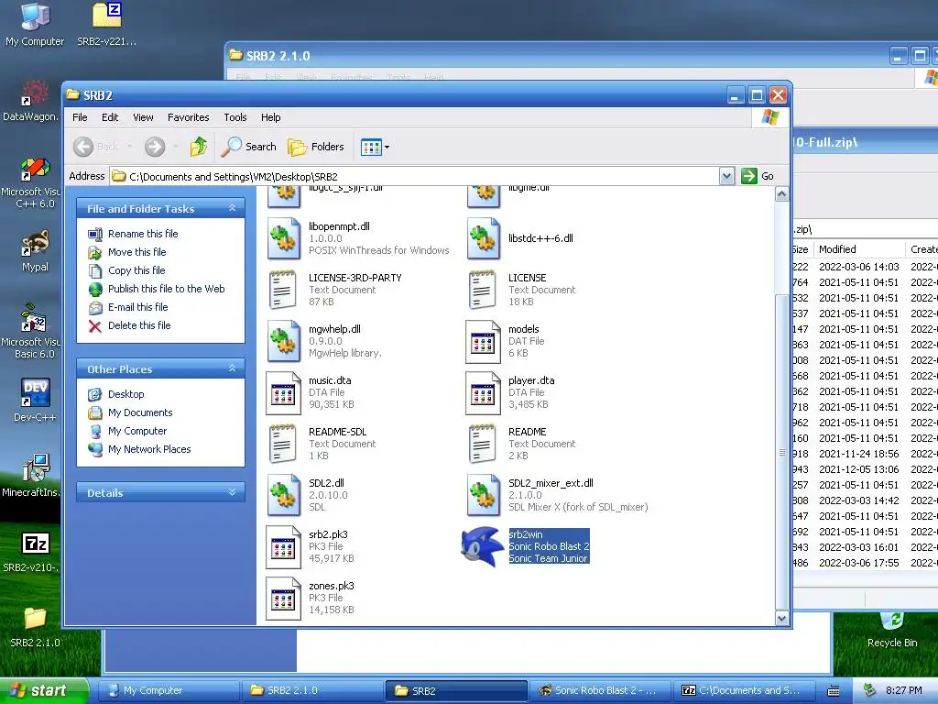The width and height of the screenshot is (938, 704).
Task: Select the models DAT file icon
Action: (484, 341)
